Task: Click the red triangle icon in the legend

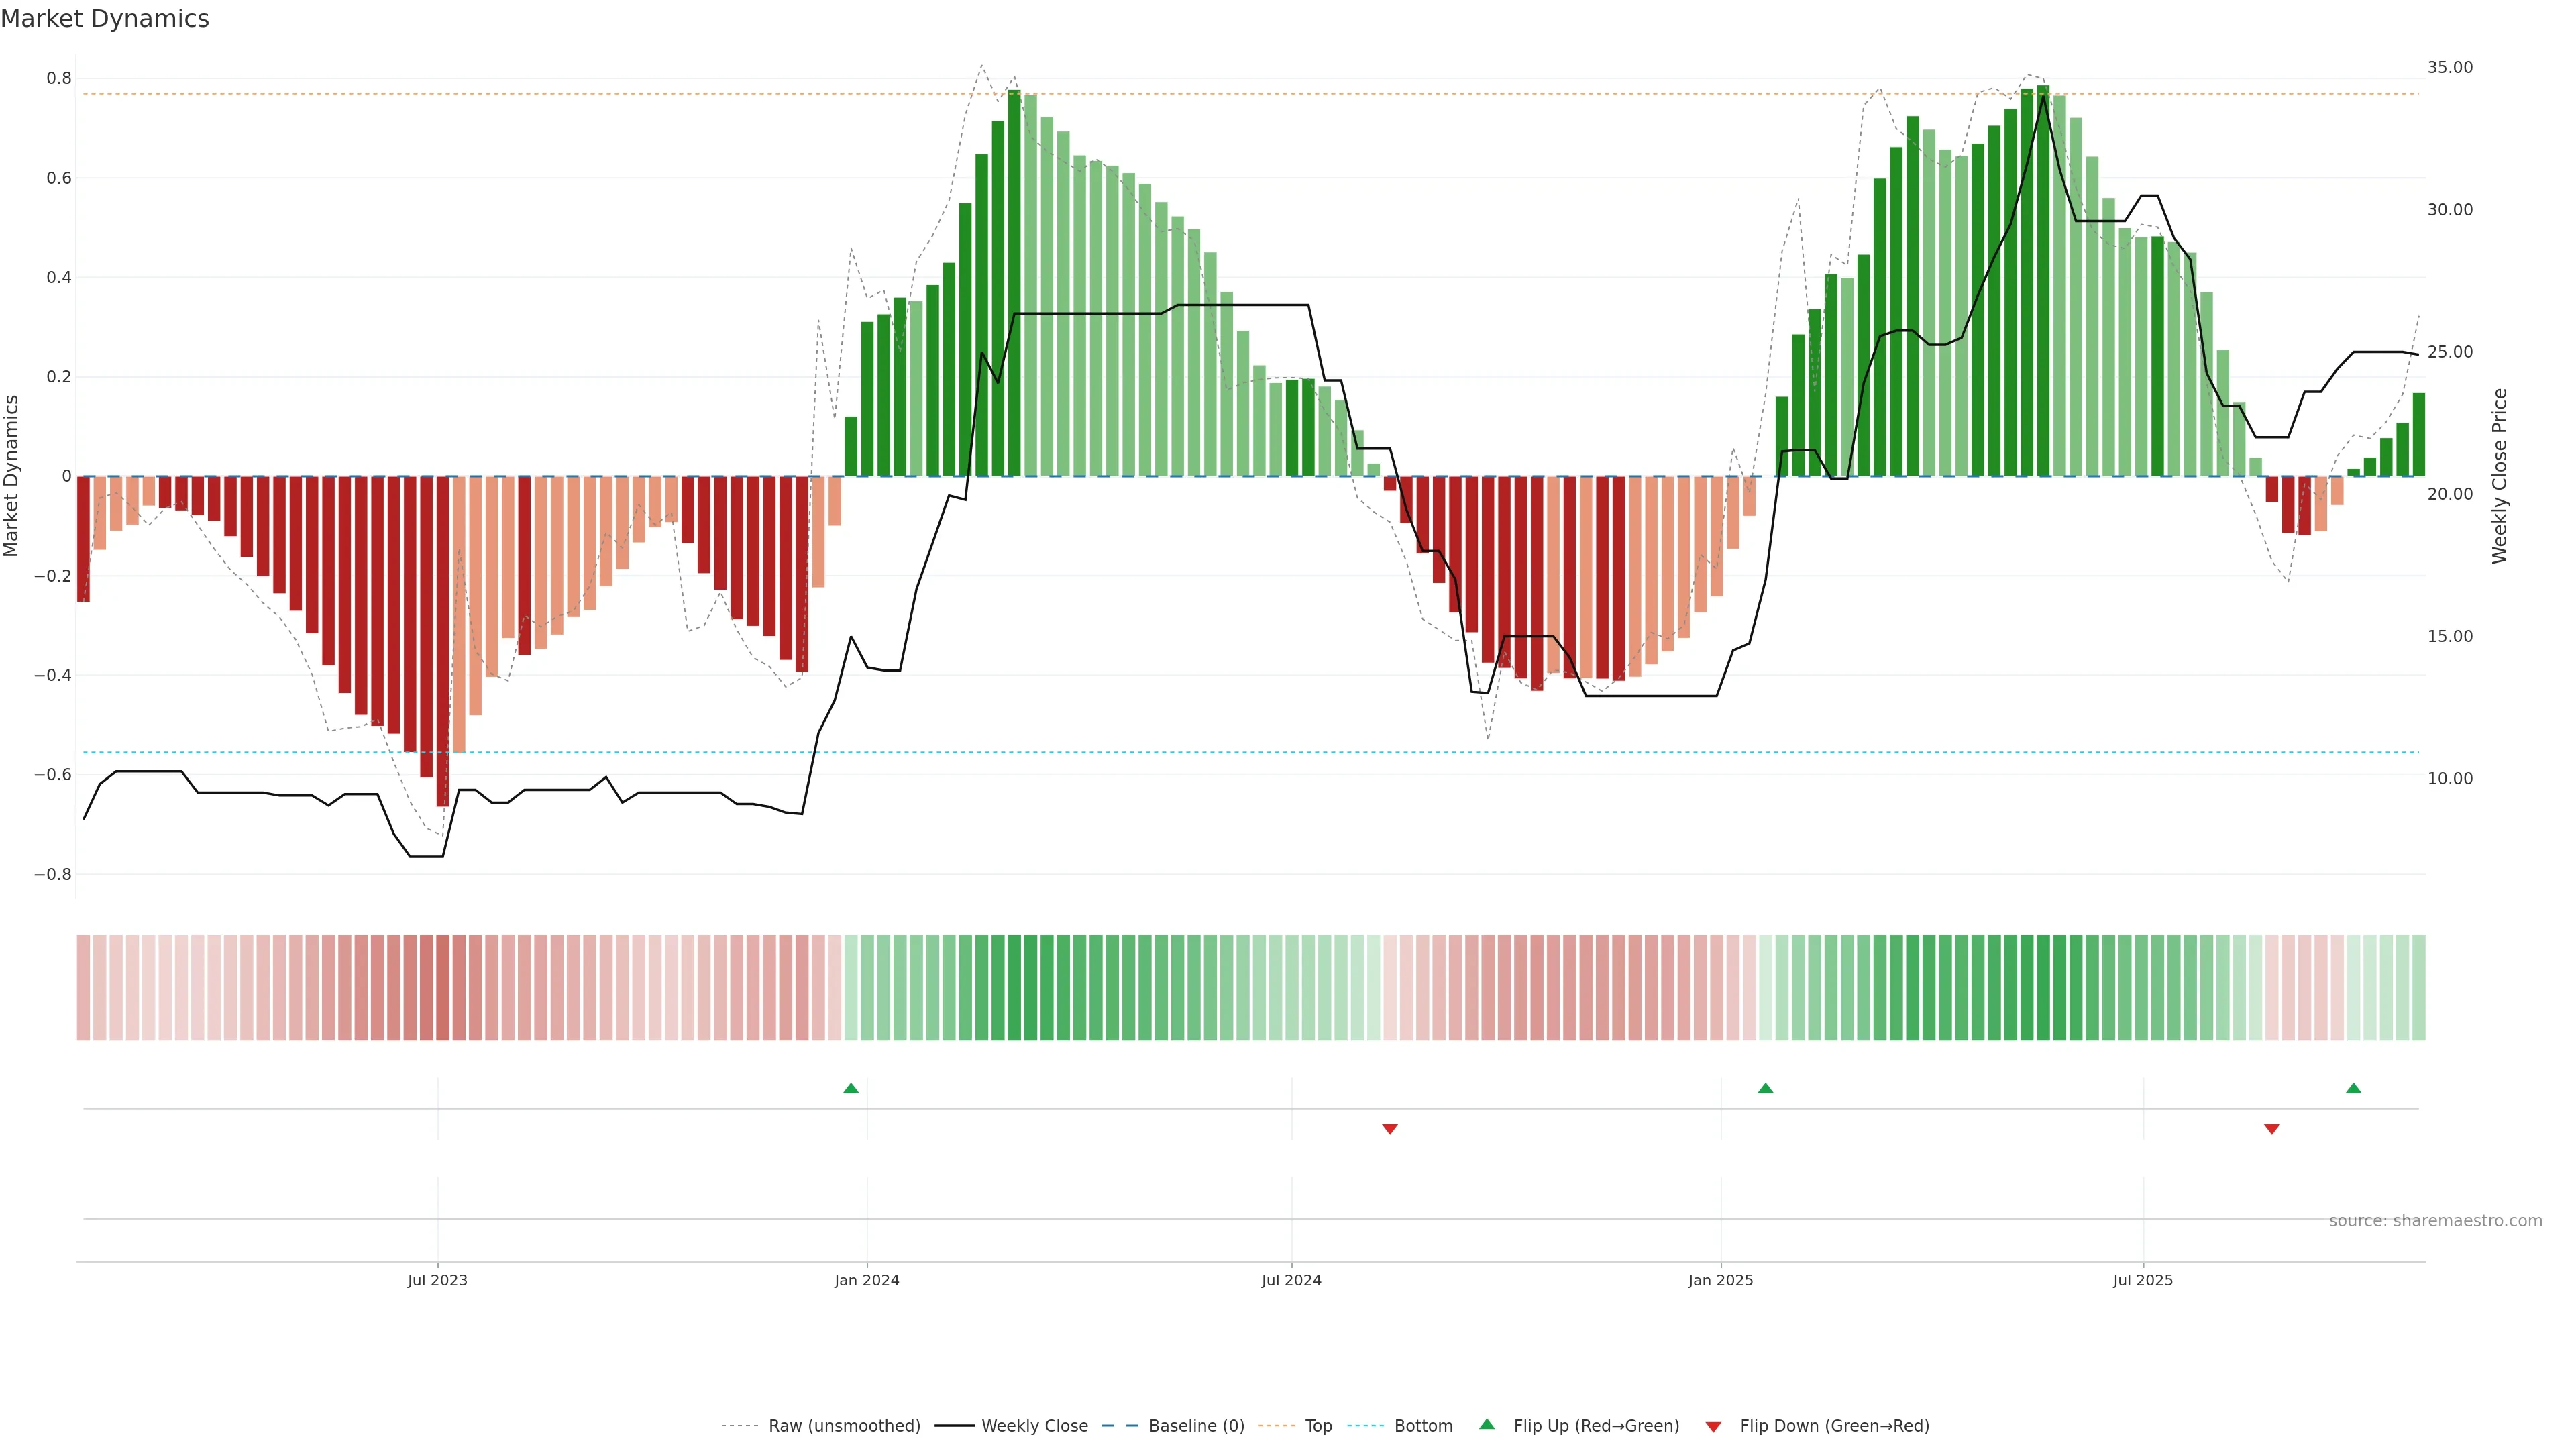Action: tap(1713, 1426)
